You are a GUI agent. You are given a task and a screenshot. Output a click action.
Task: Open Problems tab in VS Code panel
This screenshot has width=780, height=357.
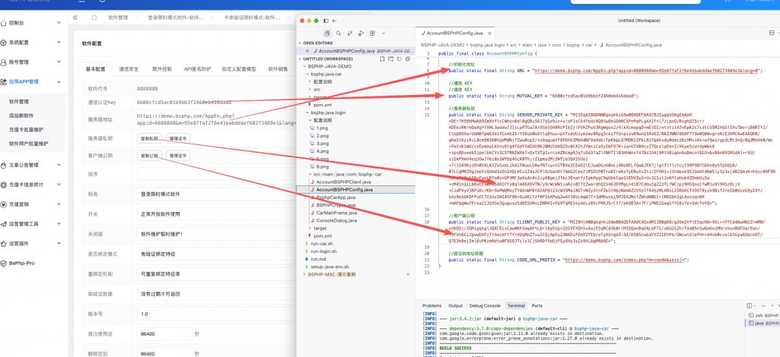pyautogui.click(x=432, y=306)
